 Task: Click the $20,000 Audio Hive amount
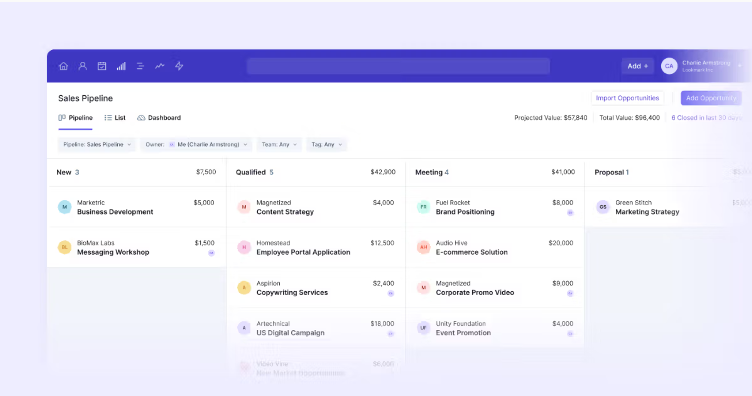[x=561, y=243]
